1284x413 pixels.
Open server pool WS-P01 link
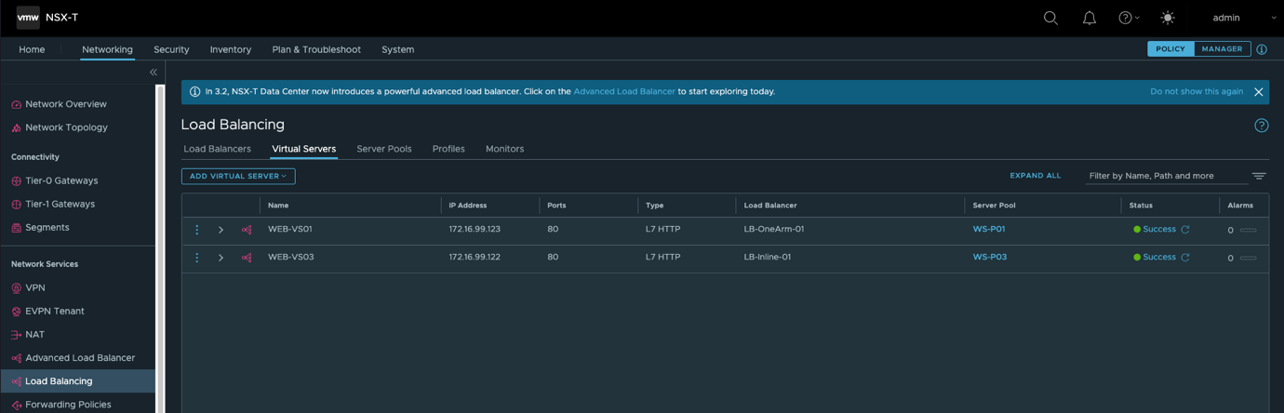989,229
